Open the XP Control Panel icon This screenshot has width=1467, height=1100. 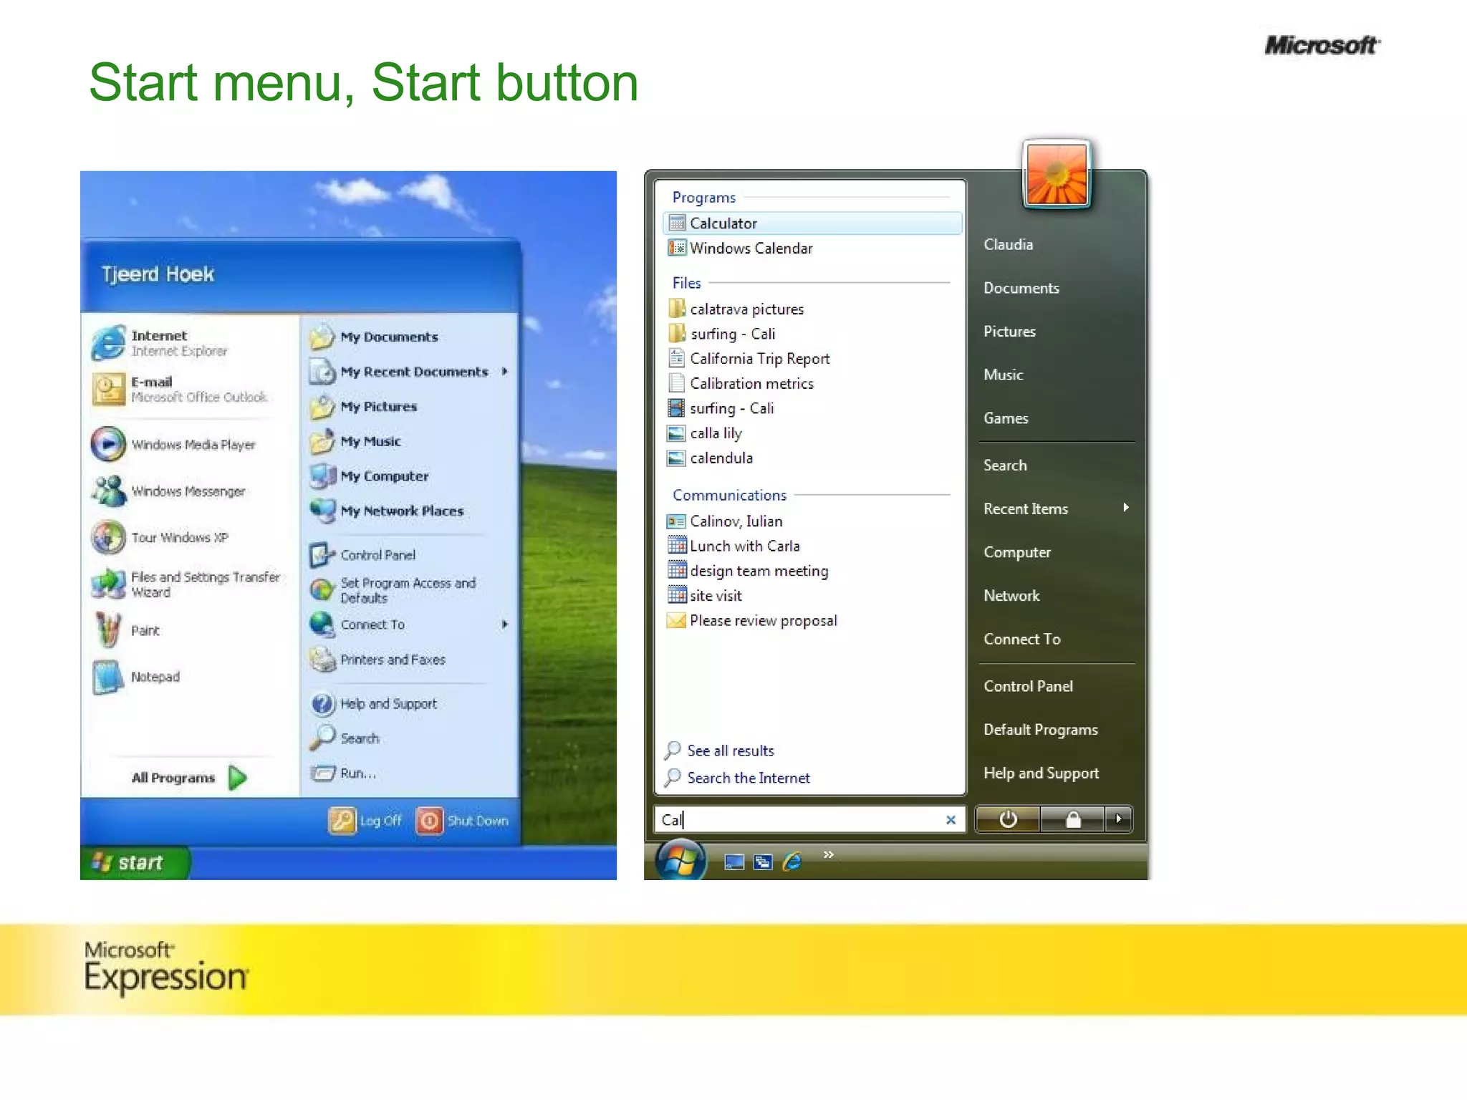[x=322, y=554]
